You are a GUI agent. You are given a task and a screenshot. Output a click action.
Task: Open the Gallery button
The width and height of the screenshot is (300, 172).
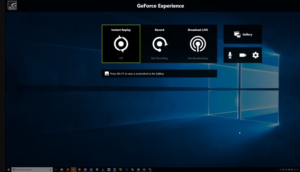[243, 35]
